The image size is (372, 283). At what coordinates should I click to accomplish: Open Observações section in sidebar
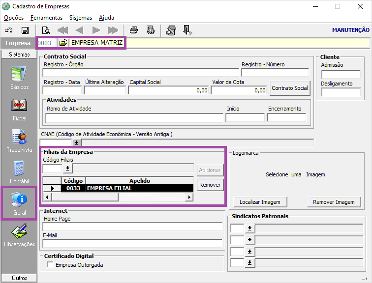coord(20,235)
